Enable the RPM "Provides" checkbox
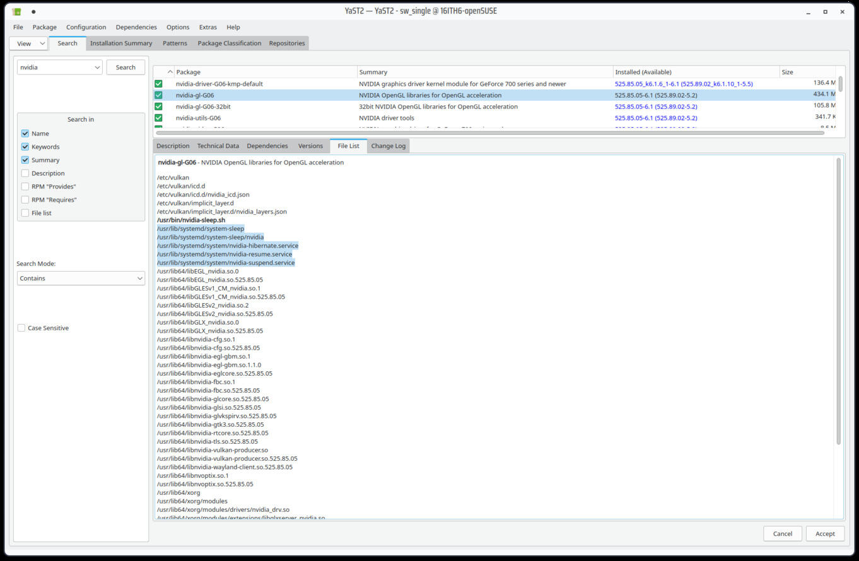The height and width of the screenshot is (561, 859). click(x=25, y=187)
